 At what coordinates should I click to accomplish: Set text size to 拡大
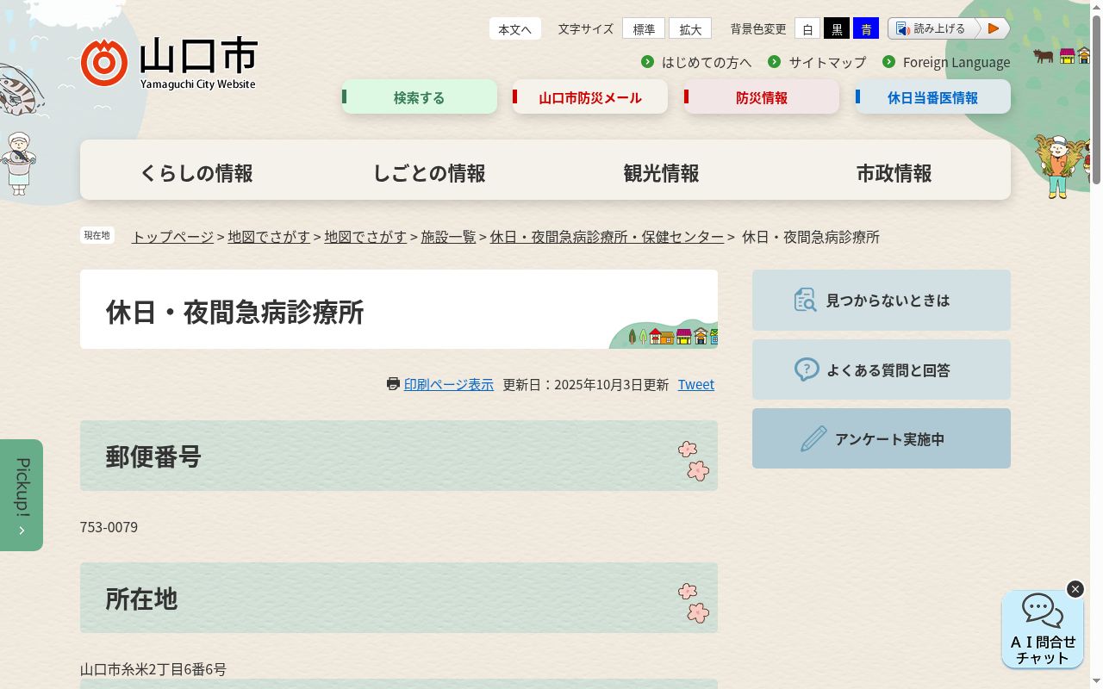tap(690, 28)
